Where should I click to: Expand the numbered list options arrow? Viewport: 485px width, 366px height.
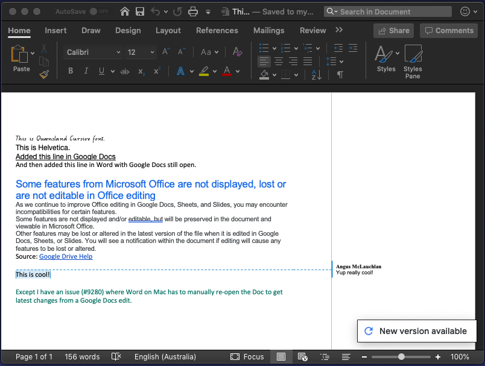296,48
